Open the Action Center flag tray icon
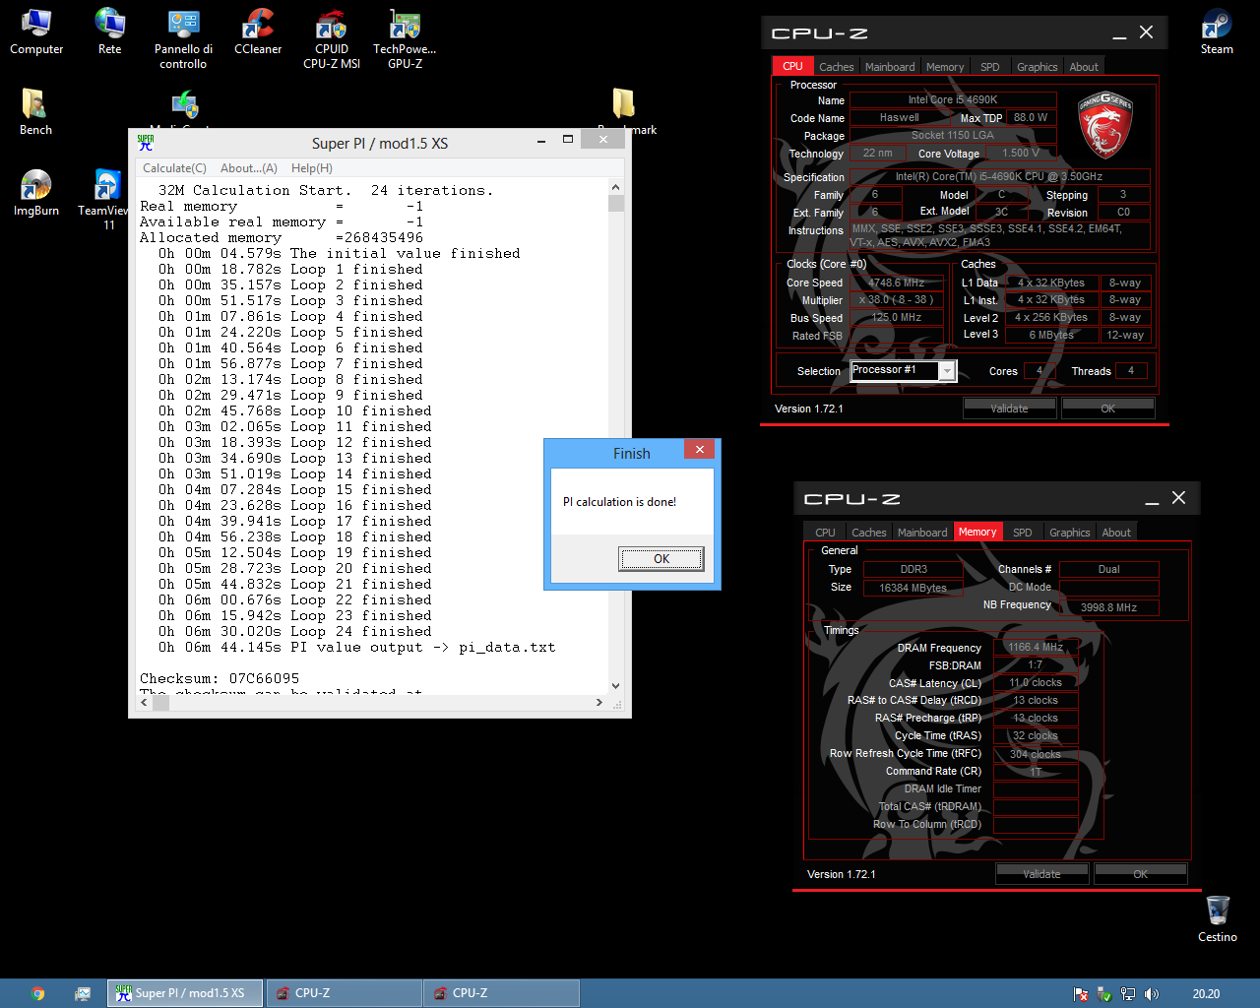 1081,994
